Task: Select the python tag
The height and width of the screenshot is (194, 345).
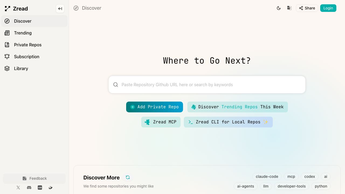Action: coord(321,186)
